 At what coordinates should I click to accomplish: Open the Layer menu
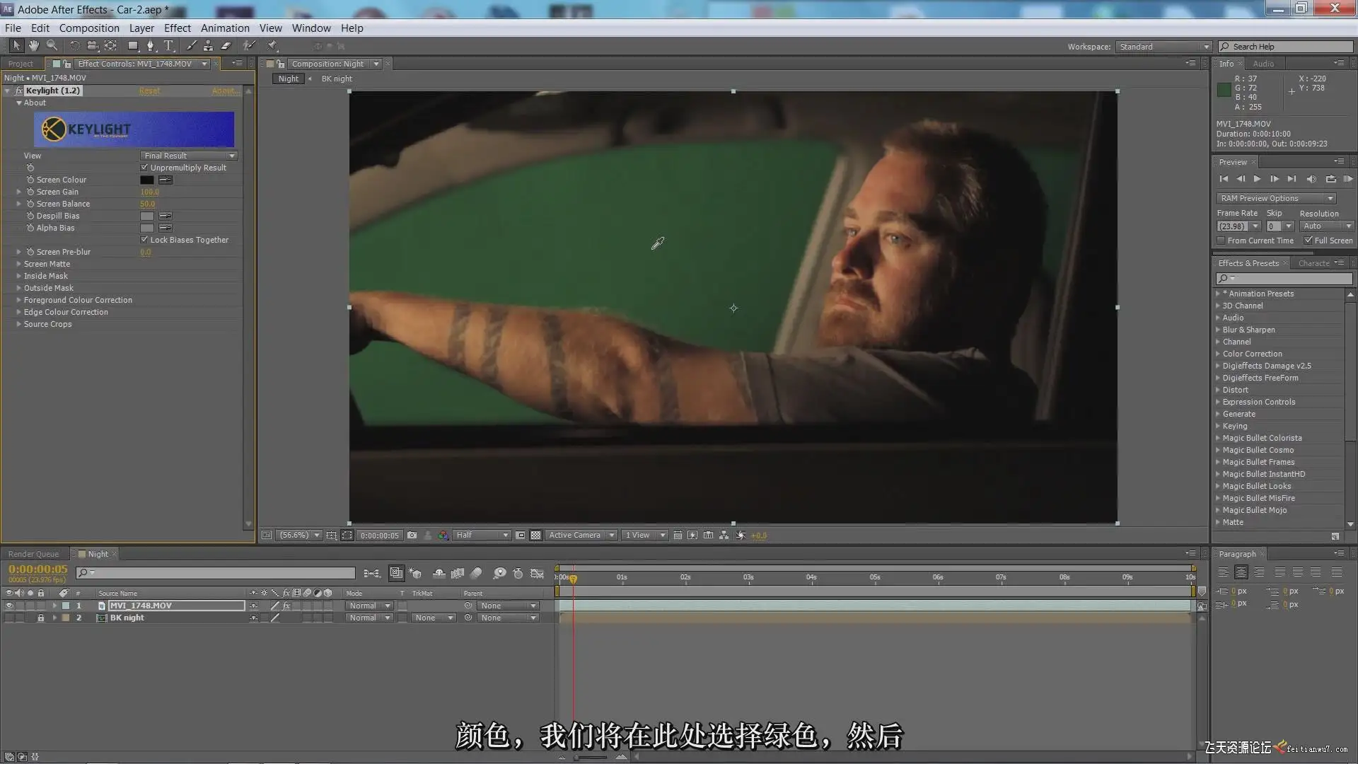[141, 28]
